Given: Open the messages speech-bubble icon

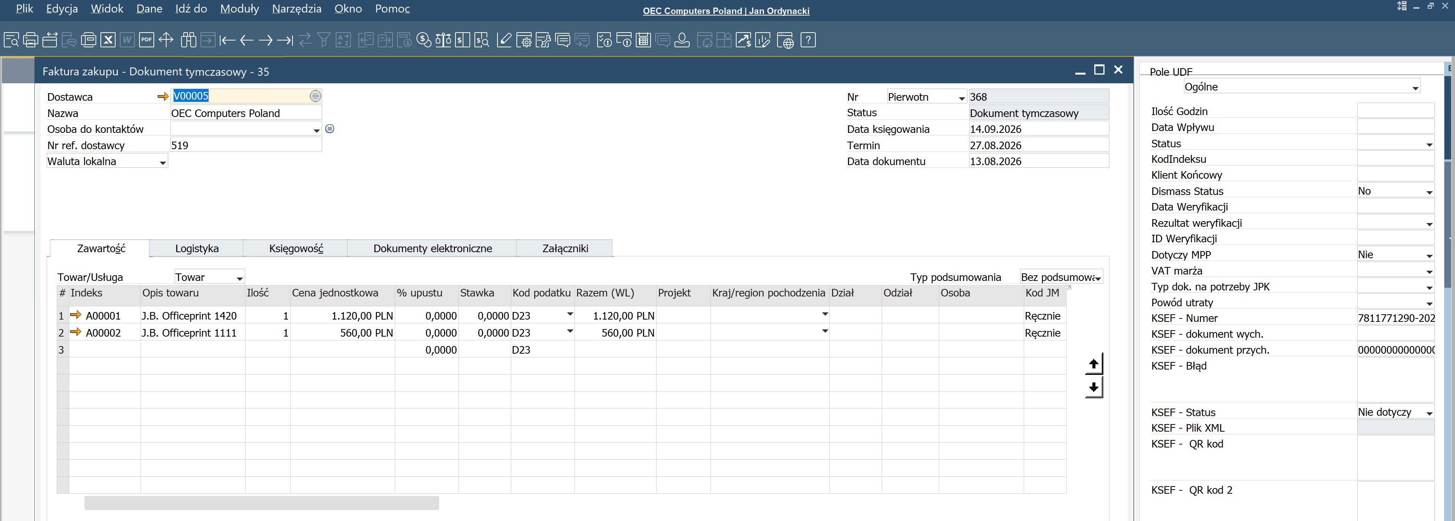Looking at the screenshot, I should click(563, 40).
